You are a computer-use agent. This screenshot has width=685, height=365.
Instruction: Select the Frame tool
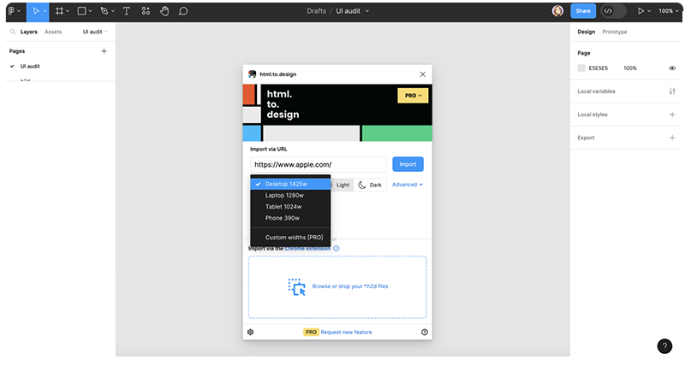coord(59,11)
